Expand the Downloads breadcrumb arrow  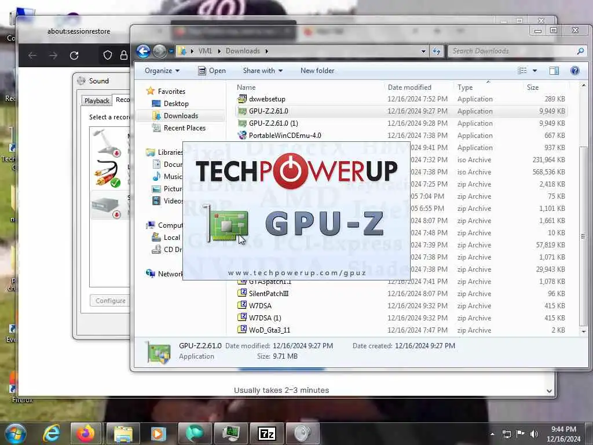click(x=266, y=51)
